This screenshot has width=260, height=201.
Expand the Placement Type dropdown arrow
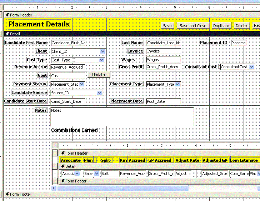[x=177, y=84]
